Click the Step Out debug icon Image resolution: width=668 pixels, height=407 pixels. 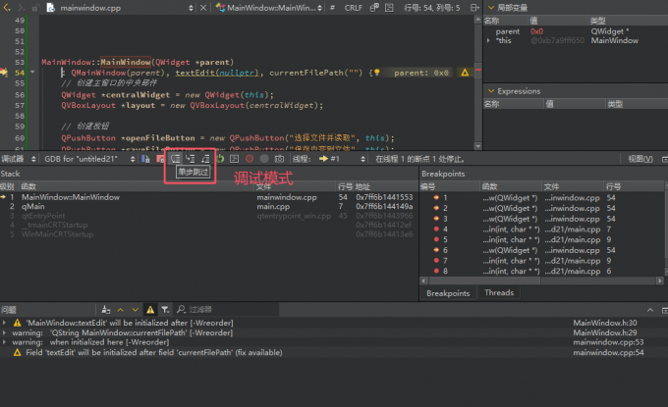[204, 158]
